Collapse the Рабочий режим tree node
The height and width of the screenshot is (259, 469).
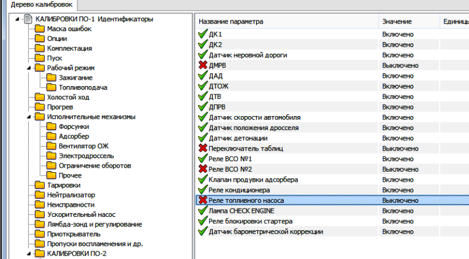click(x=28, y=68)
